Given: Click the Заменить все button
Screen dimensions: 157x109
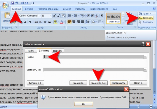Looking at the screenshot, I should [x=98, y=83].
